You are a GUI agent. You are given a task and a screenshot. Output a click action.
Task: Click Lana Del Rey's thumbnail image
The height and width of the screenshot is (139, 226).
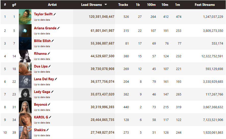coord(25,81)
